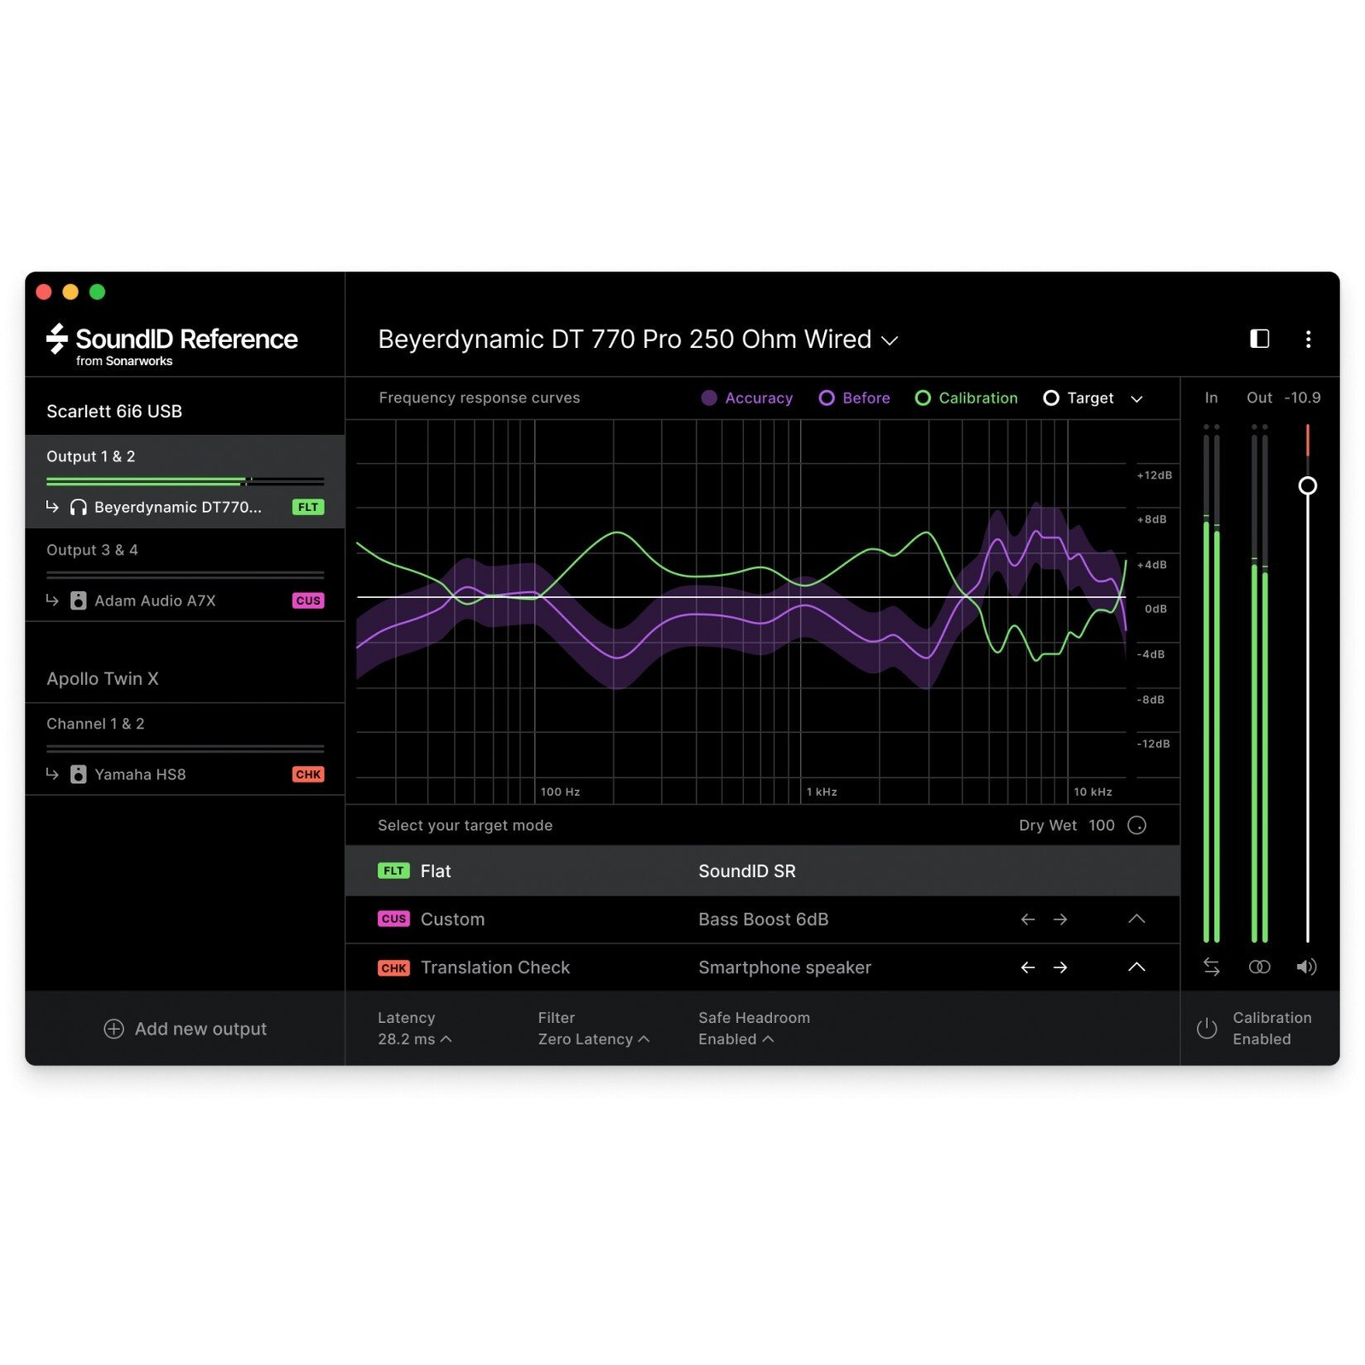Click the Scarlett 6i6 USB device heading
Image resolution: width=1365 pixels, height=1365 pixels.
(x=114, y=411)
